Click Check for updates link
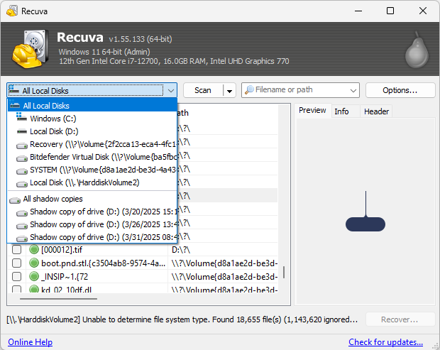Image resolution: width=440 pixels, height=350 pixels. (385, 342)
